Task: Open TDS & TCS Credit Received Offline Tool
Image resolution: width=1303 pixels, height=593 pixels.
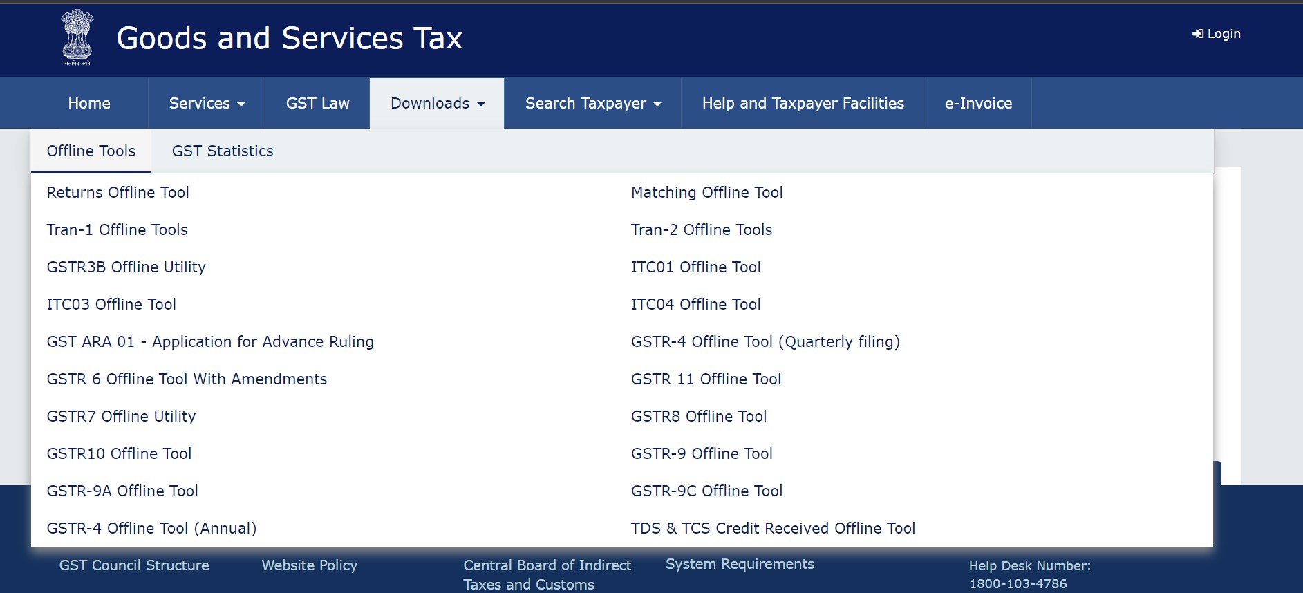Action: tap(773, 528)
